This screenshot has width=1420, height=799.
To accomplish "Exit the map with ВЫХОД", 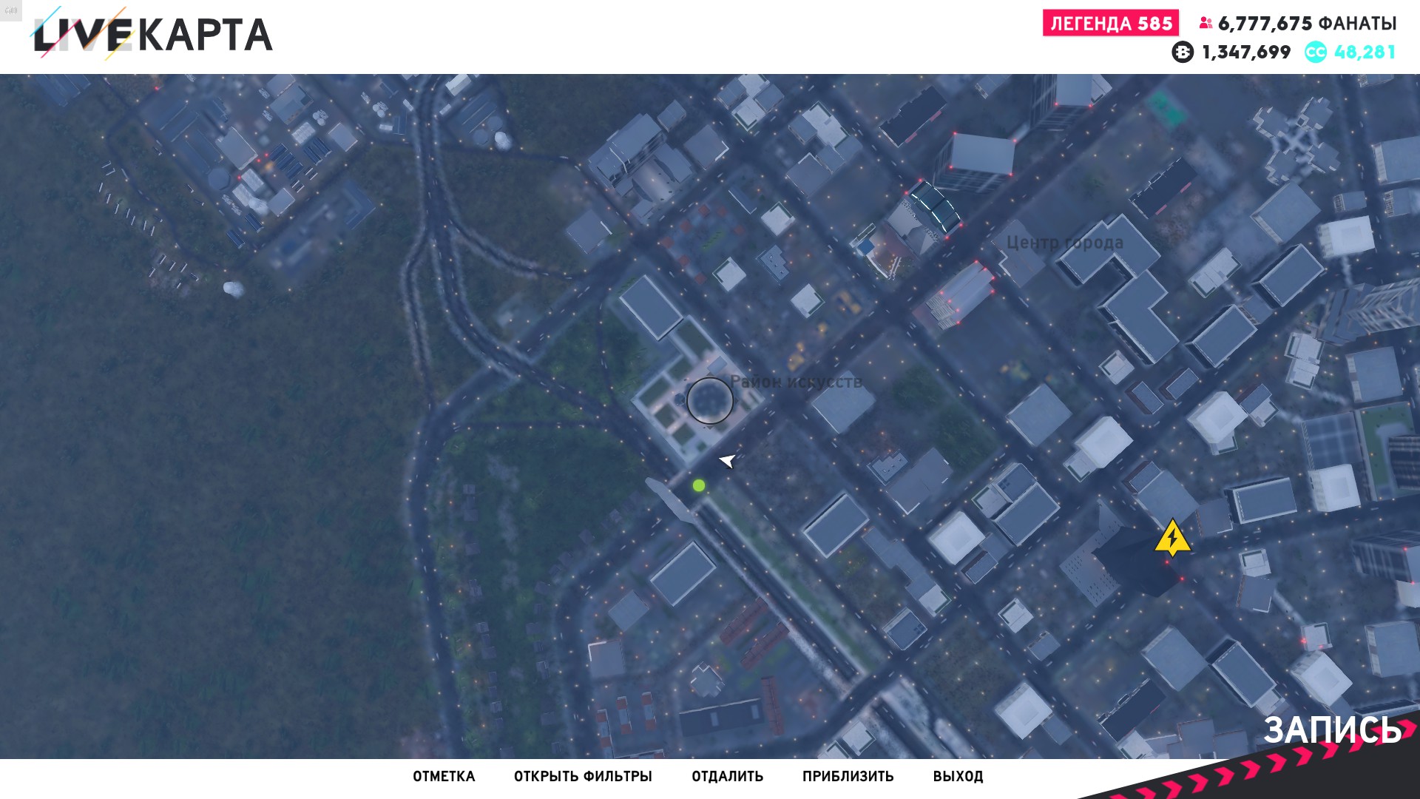I will point(958,776).
